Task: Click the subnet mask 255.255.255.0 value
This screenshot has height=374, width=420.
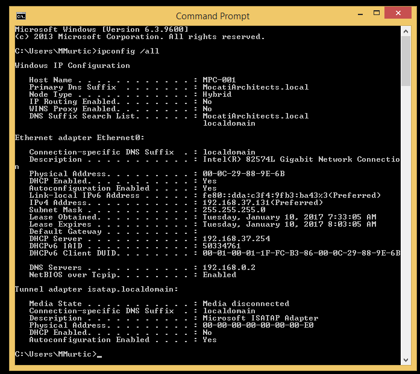Action: (234, 210)
